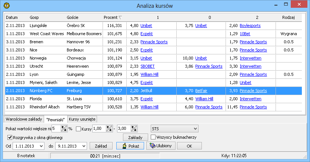Screen dimensions: 310x162
Task: Check Wszyscy bukmacherzy option
Action: pyautogui.click(x=153, y=137)
